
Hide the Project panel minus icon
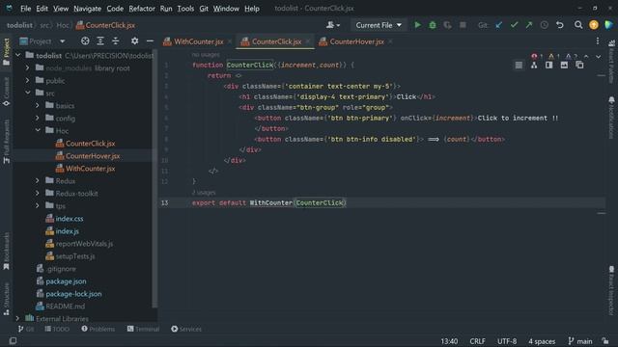point(150,40)
